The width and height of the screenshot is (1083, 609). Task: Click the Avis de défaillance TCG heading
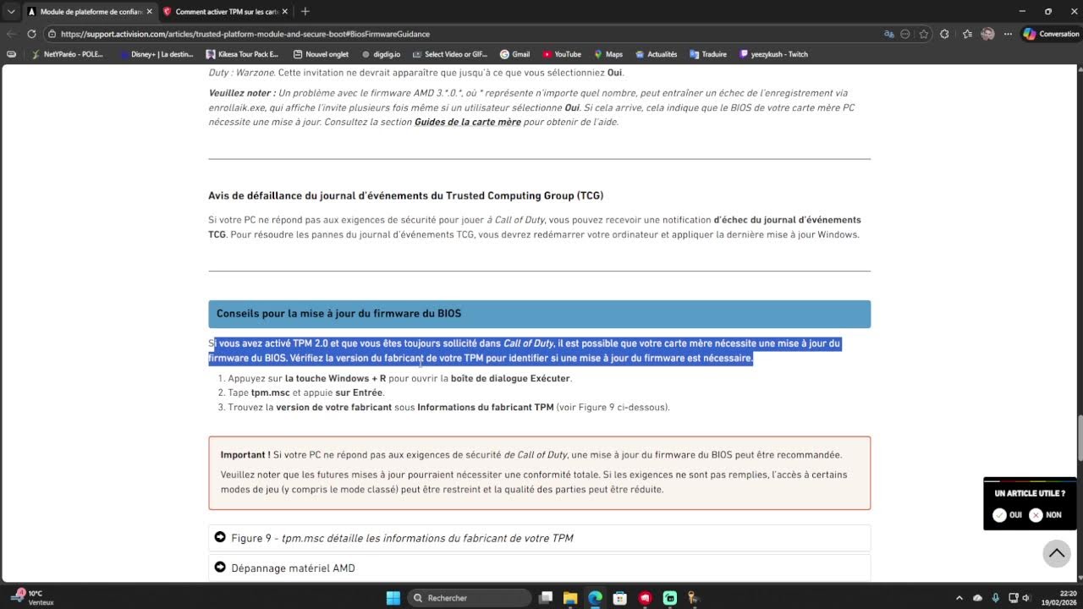(x=406, y=195)
